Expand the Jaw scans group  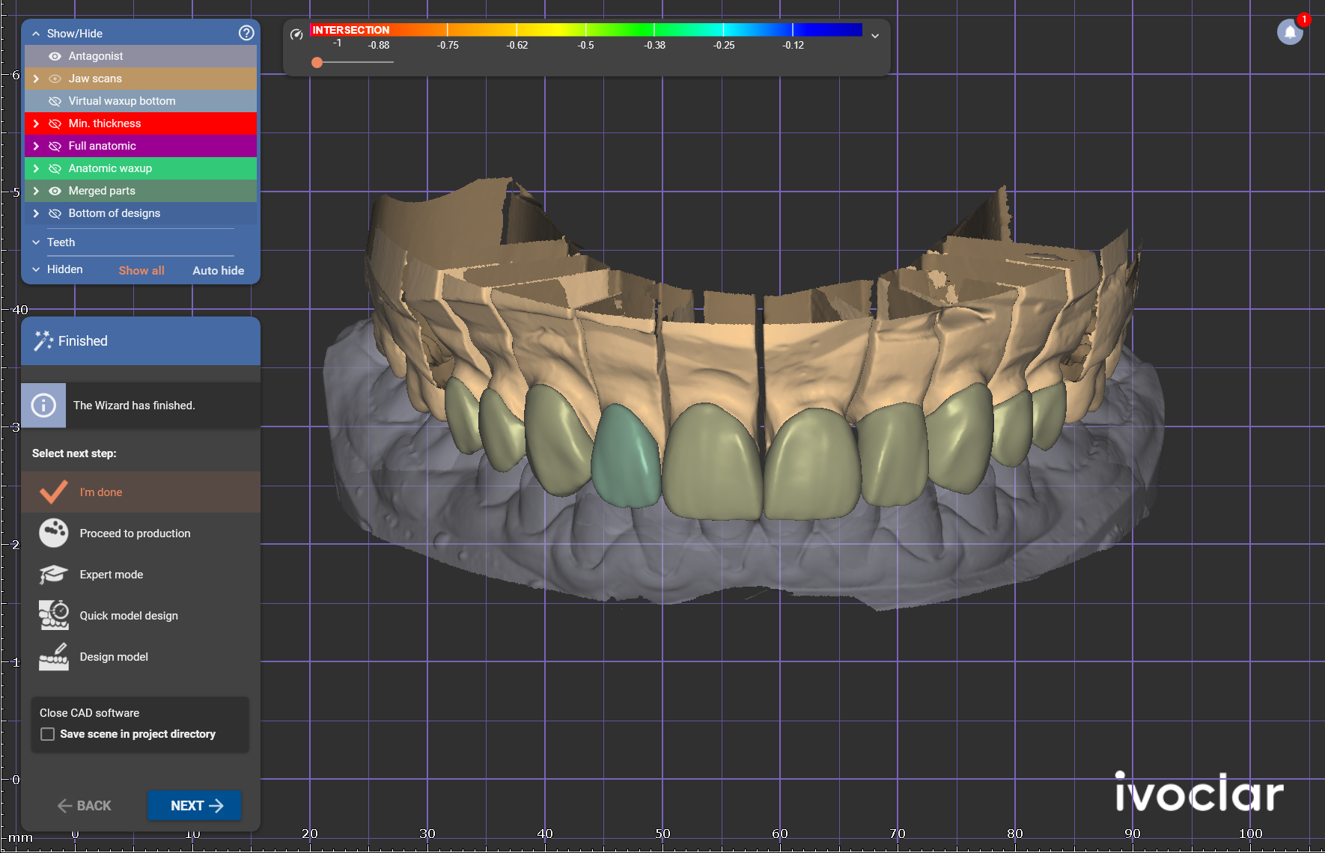coord(36,79)
